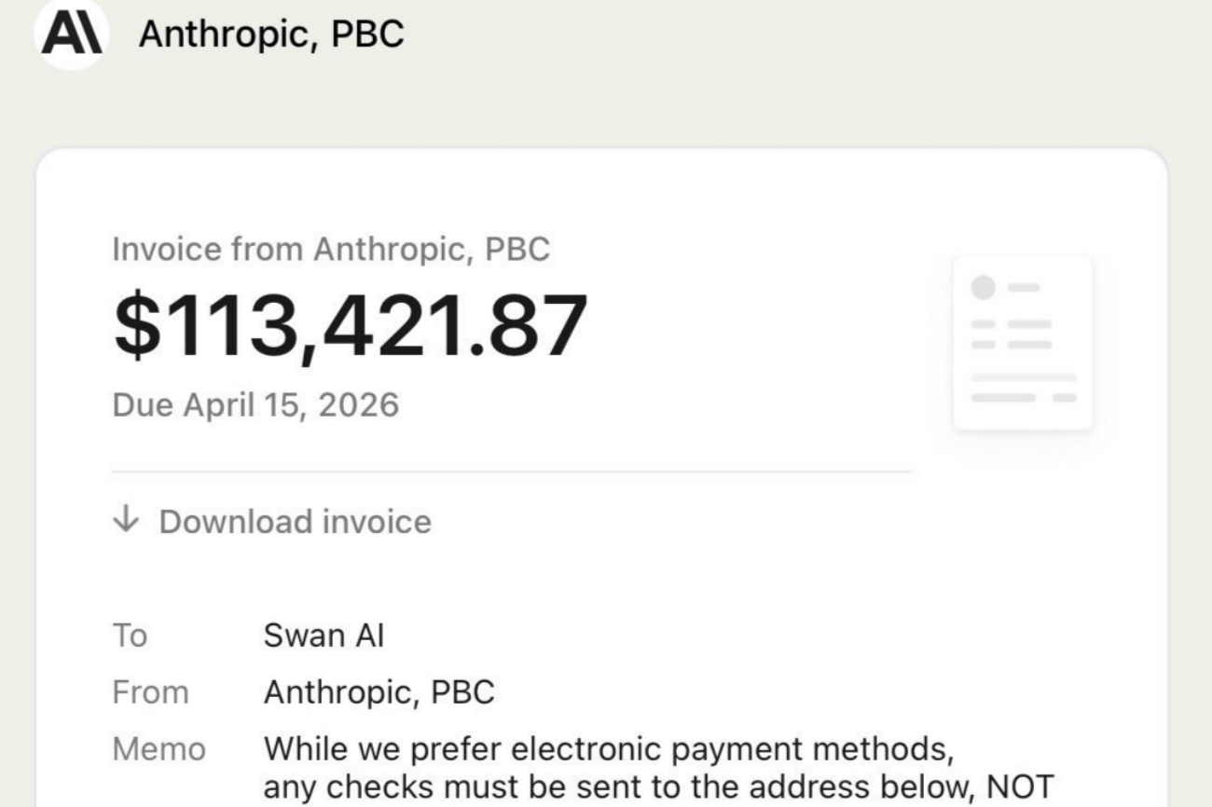Select the Swan AI recipient name
The height and width of the screenshot is (807, 1212).
click(324, 636)
